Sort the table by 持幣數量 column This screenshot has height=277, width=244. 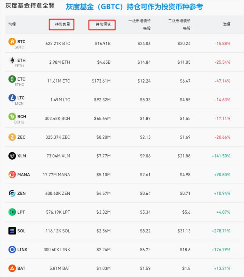pyautogui.click(x=62, y=24)
